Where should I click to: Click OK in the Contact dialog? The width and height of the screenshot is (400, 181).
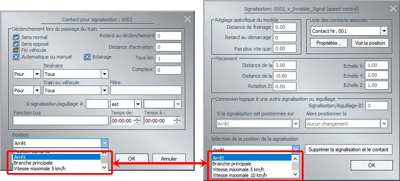132,159
